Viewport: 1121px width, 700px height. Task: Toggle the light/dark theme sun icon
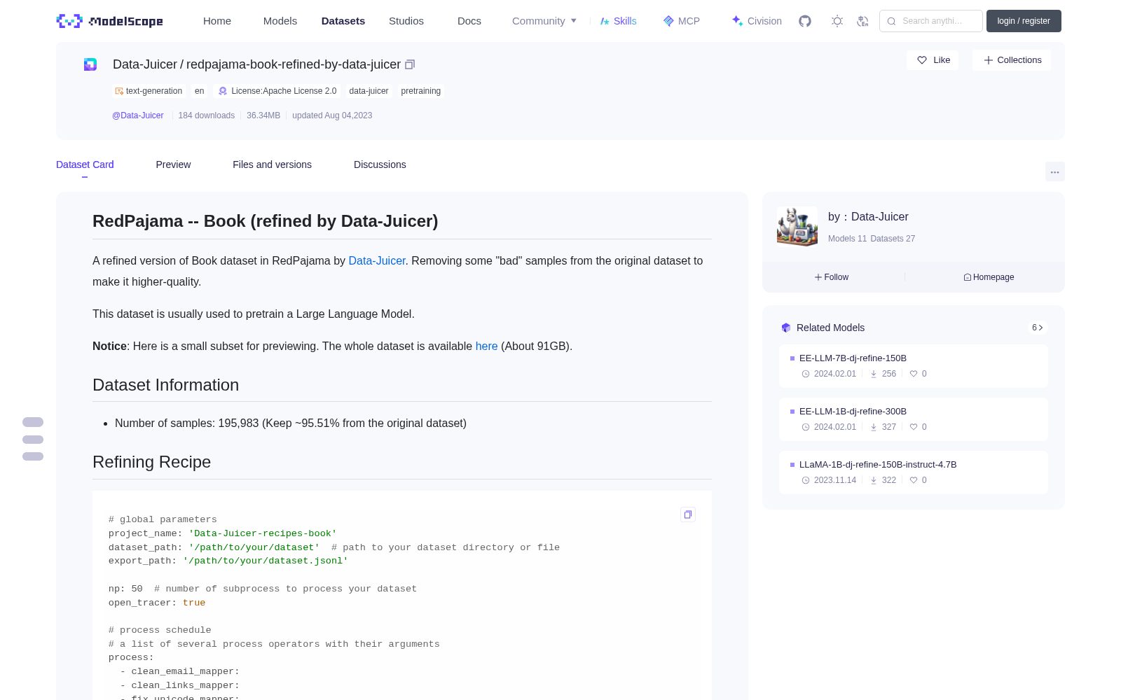coord(837,21)
